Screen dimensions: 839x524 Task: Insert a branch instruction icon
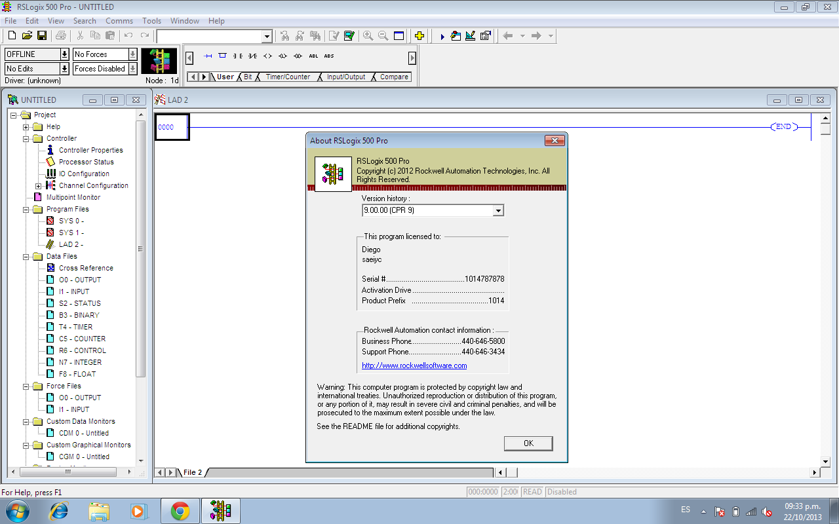tap(222, 56)
